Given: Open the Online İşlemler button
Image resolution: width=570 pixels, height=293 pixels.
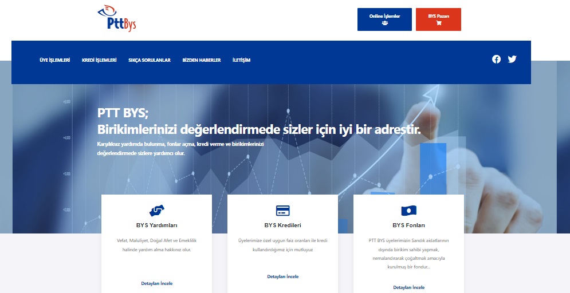Looking at the screenshot, I should click(384, 19).
